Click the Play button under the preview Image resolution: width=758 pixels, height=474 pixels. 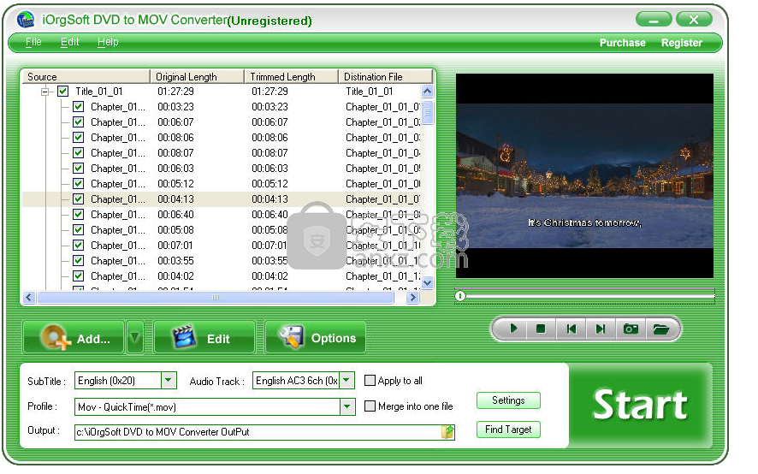(513, 329)
